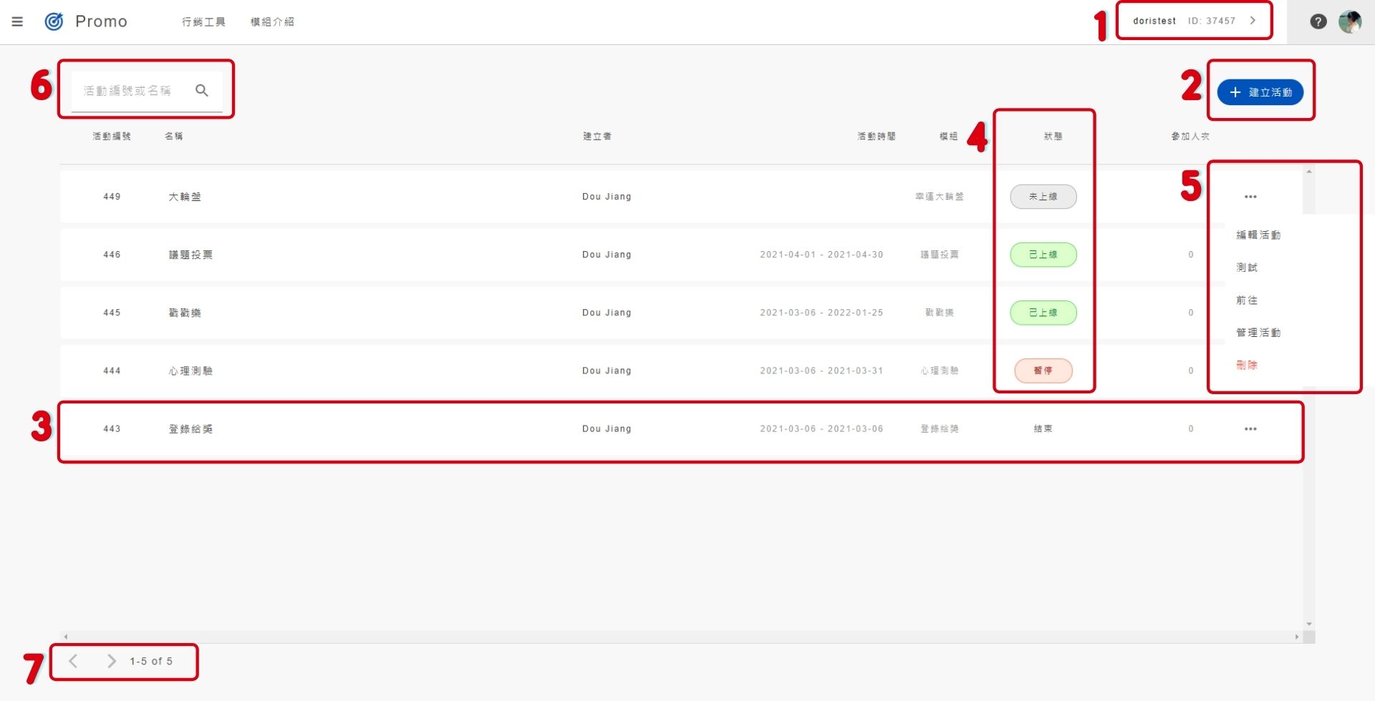This screenshot has width=1375, height=701.
Task: Go to the next page arrow
Action: pos(111,661)
